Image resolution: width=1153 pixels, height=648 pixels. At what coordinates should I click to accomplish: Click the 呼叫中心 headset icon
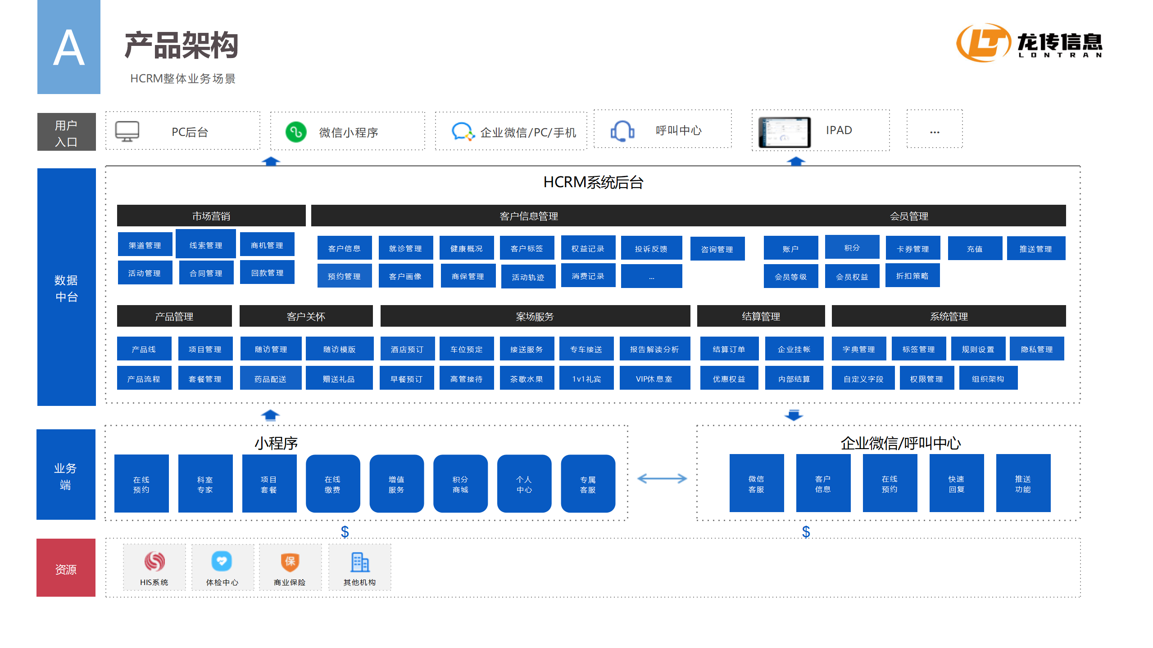(622, 131)
